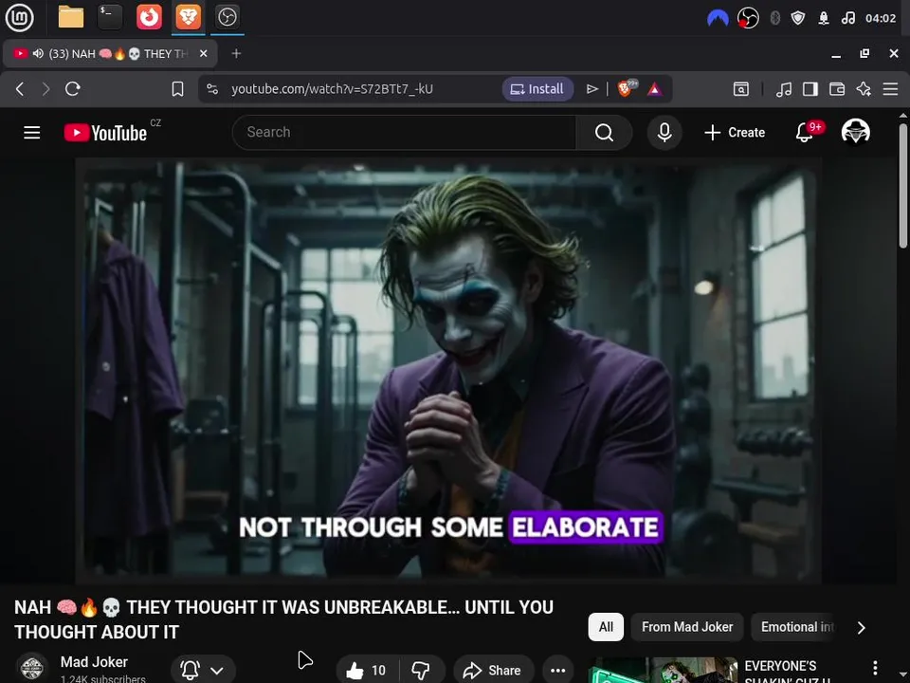Bookmark this page with the bookmark icon
Image resolution: width=910 pixels, height=683 pixels.
[177, 89]
